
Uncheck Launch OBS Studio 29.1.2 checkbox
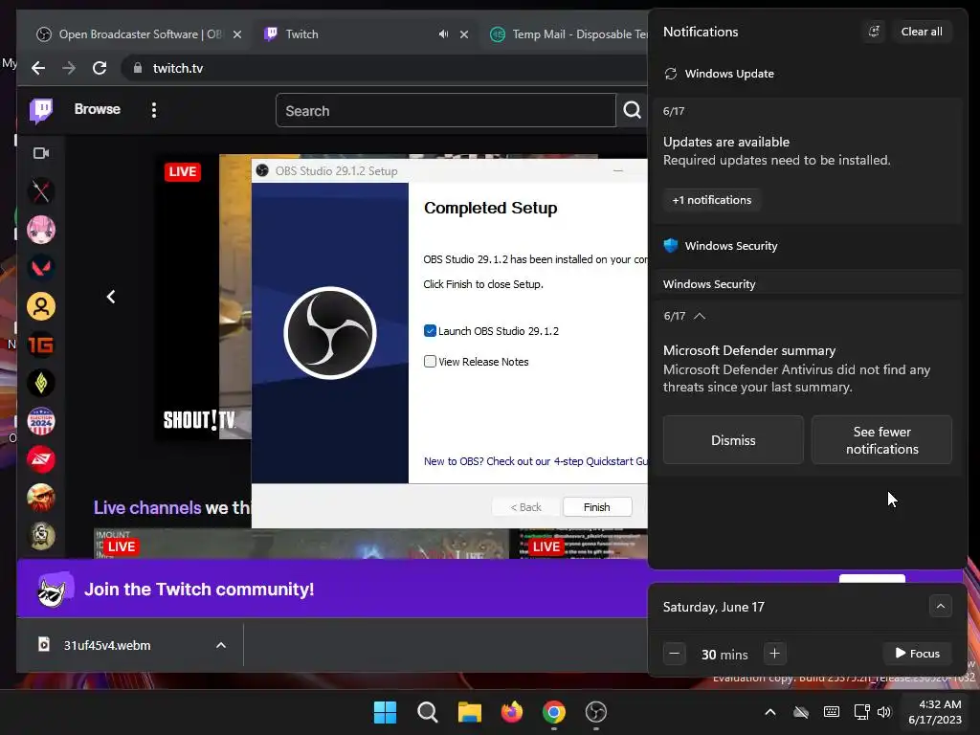click(430, 330)
